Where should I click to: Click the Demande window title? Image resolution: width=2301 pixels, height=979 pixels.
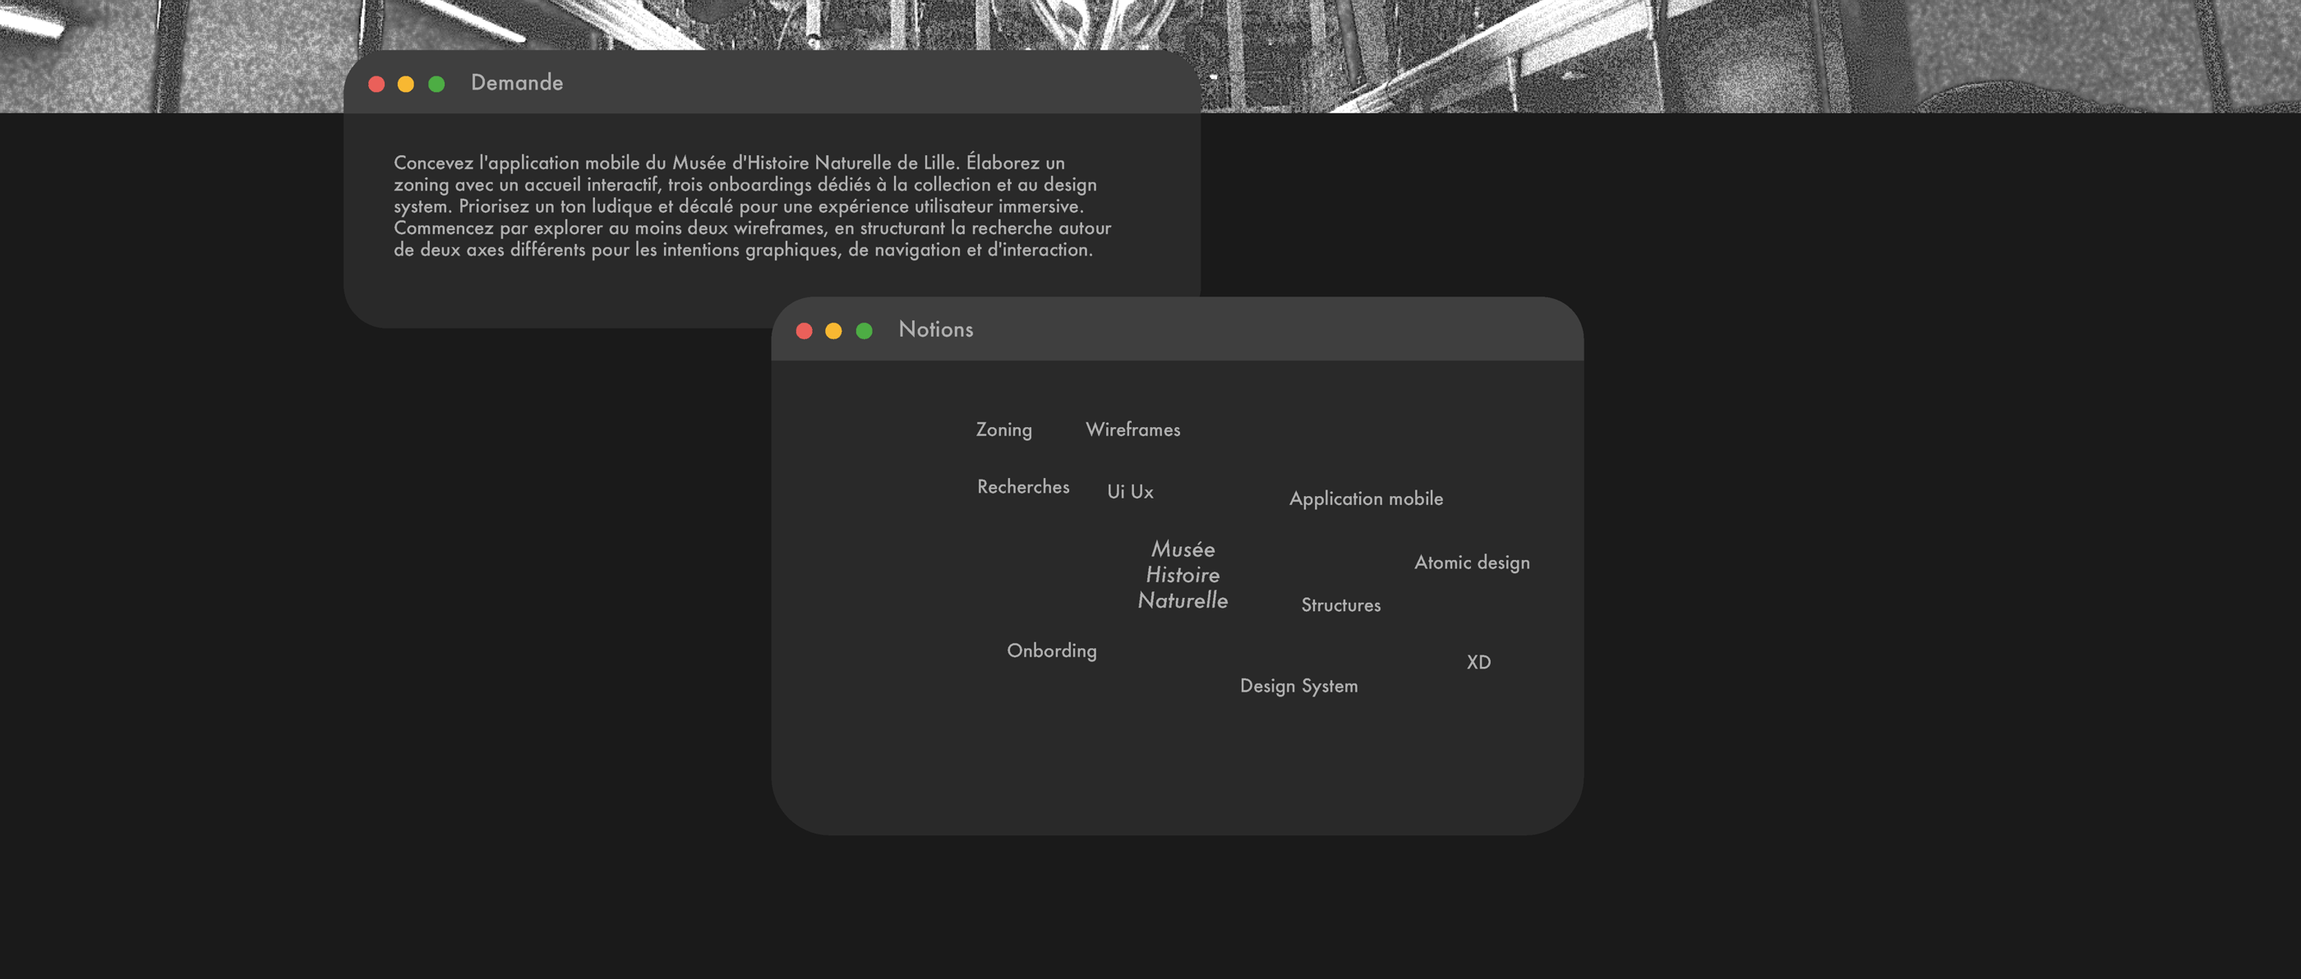516,83
